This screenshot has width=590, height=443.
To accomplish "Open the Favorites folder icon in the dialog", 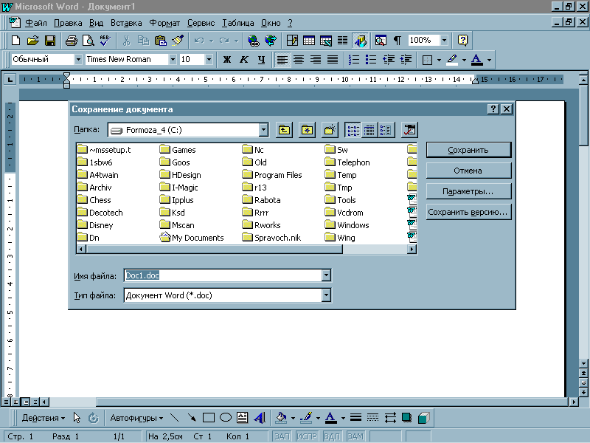I will click(307, 130).
